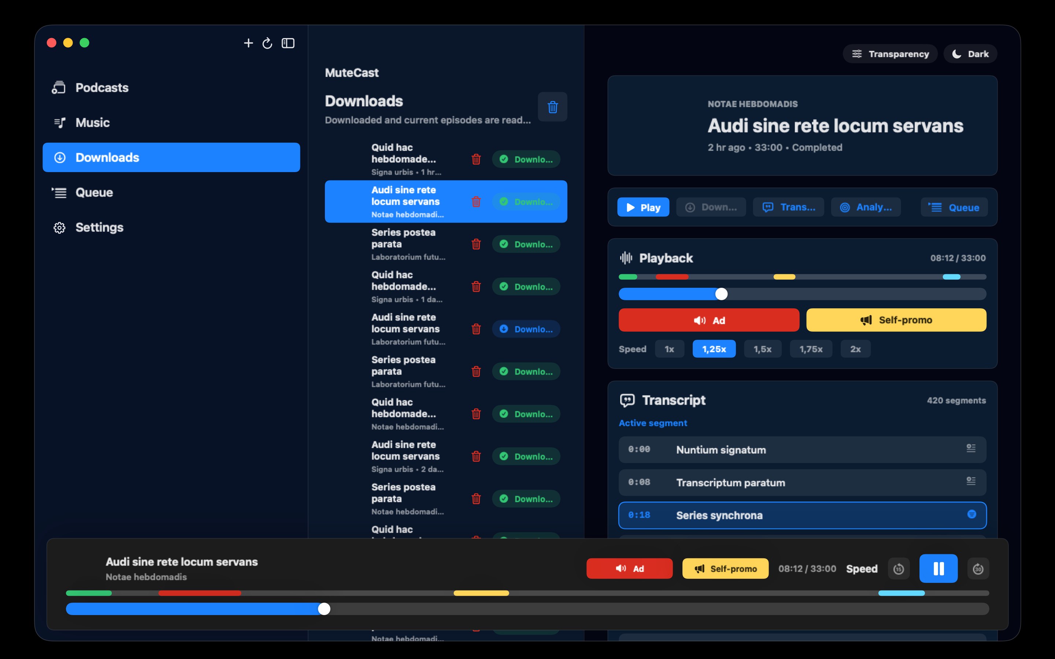Click the bottom player progress slider
This screenshot has height=659, width=1055.
click(x=527, y=608)
